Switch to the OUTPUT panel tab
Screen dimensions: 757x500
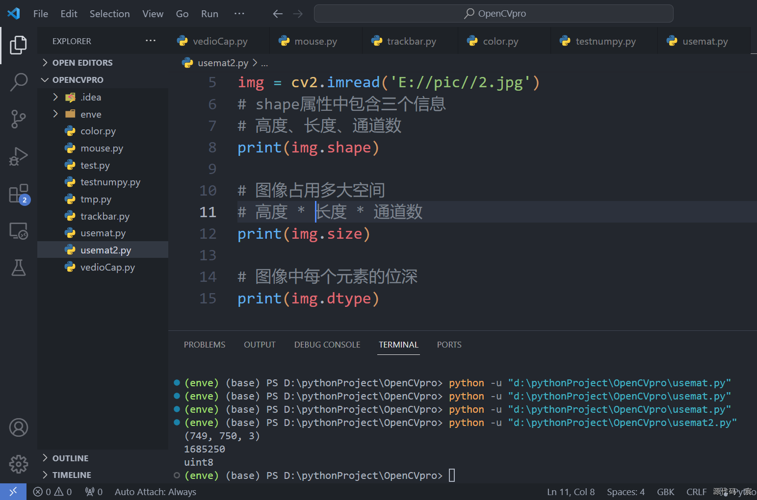coord(260,345)
